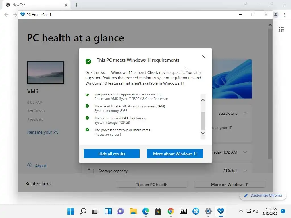Expand the section showing Thursday 4:02 AM
The width and height of the screenshot is (291, 218).
click(245, 152)
